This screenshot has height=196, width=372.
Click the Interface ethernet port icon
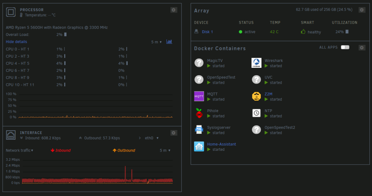point(11,135)
